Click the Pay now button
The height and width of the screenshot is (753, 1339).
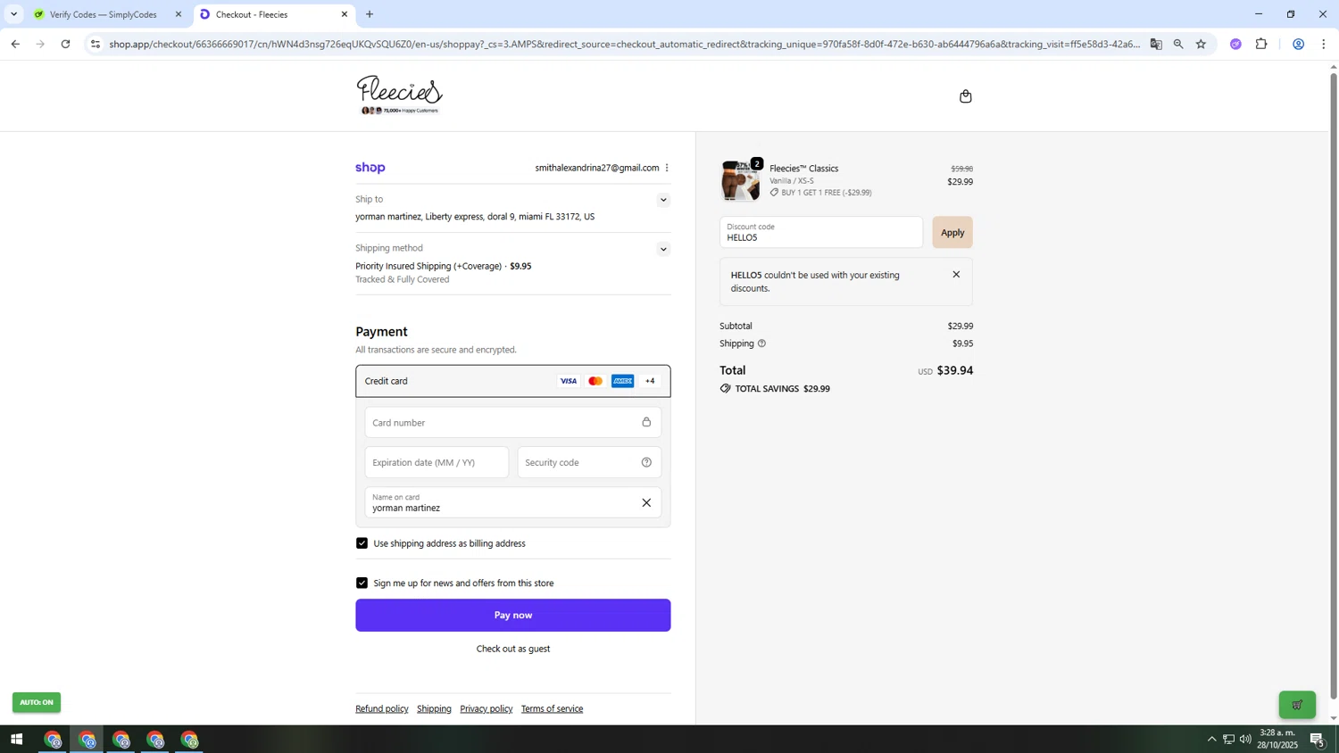[x=513, y=615]
